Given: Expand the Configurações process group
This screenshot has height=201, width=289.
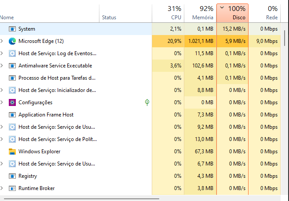Looking at the screenshot, I should pyautogui.click(x=2, y=102).
